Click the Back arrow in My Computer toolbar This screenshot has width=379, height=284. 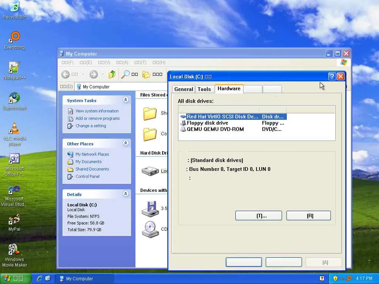tap(66, 74)
